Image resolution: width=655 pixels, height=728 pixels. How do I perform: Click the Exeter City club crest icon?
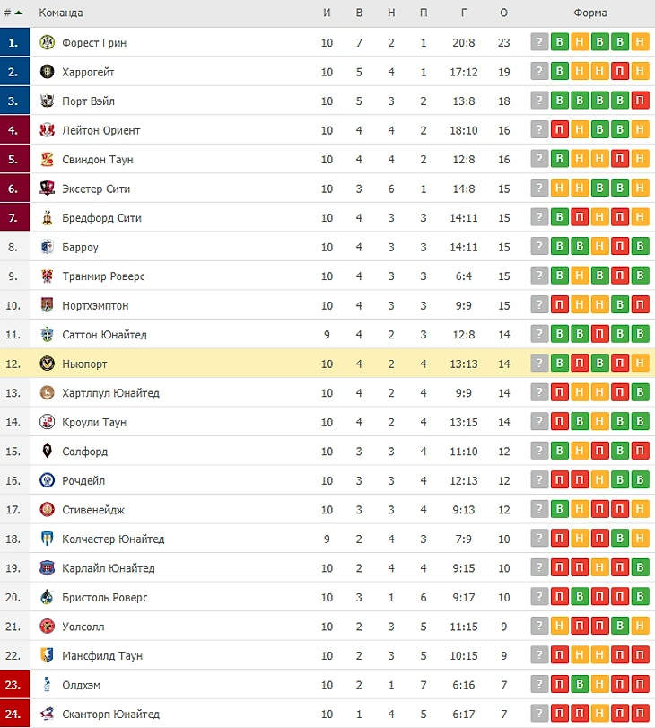click(x=48, y=189)
